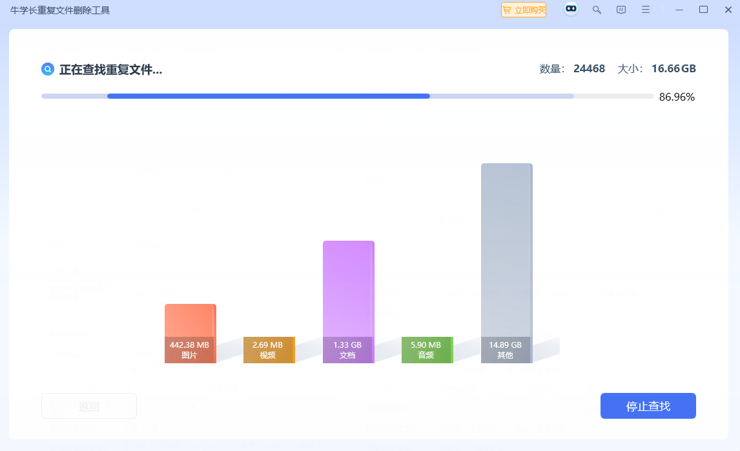Click the magnifier icon beside 正在查找重复文件
740x451 pixels.
point(48,69)
